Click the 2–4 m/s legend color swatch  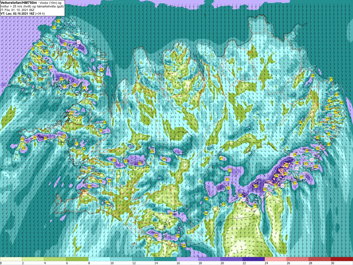coord(33,259)
